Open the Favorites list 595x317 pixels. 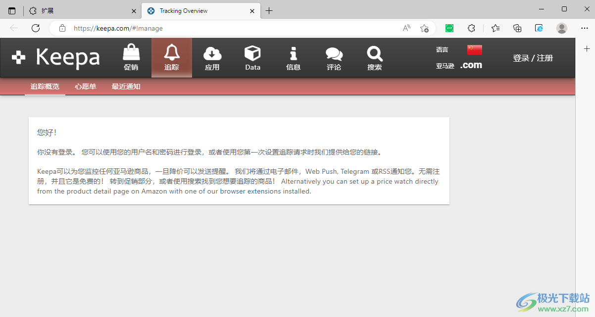[496, 28]
